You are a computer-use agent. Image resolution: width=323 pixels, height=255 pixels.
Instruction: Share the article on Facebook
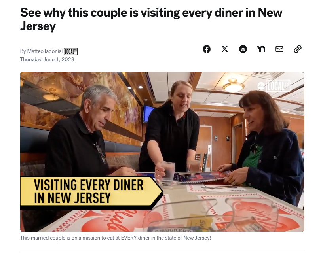click(207, 49)
